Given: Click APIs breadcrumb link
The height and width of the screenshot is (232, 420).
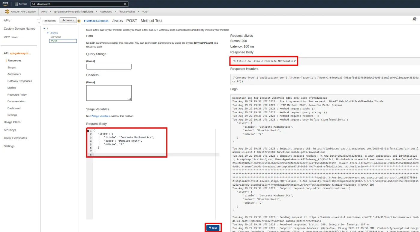Looking at the screenshot, I should tap(44, 12).
